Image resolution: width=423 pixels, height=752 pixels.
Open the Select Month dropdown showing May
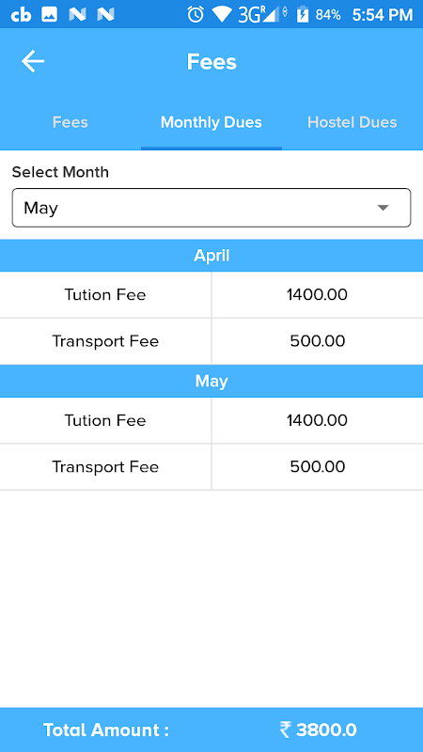[x=211, y=208]
